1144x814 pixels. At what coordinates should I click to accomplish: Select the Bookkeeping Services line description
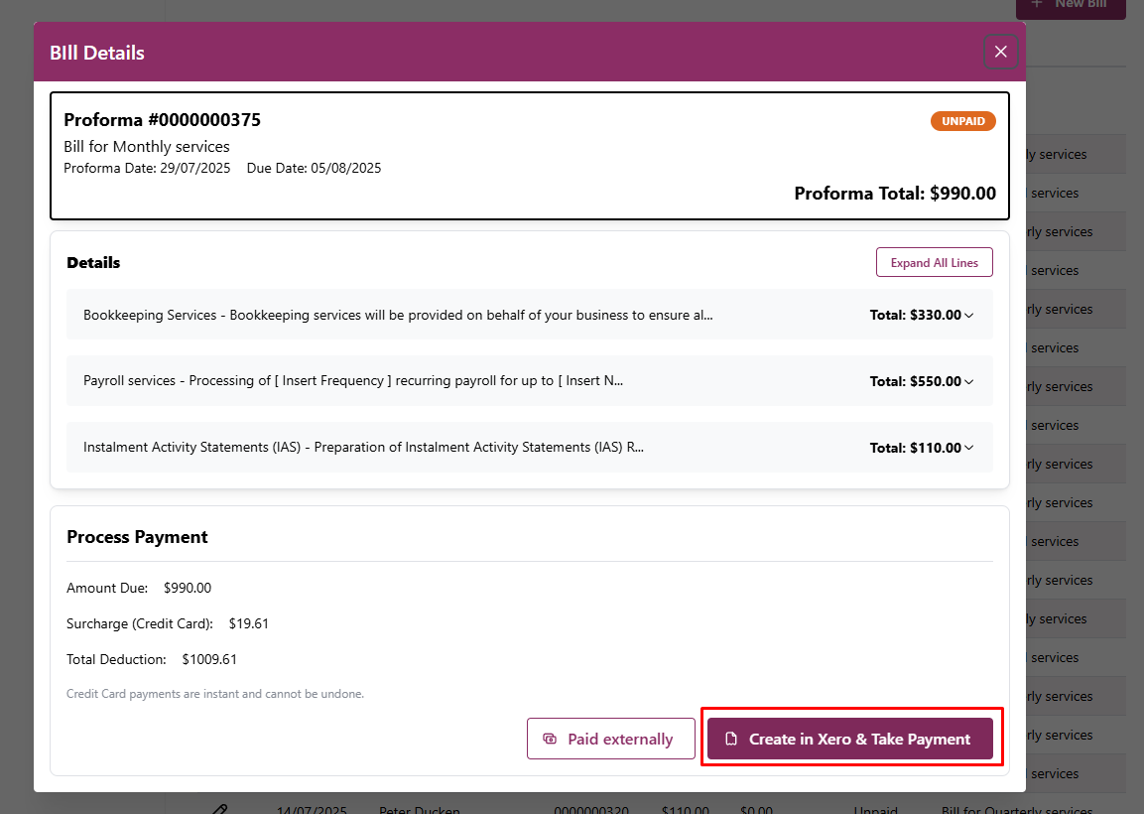pyautogui.click(x=398, y=315)
